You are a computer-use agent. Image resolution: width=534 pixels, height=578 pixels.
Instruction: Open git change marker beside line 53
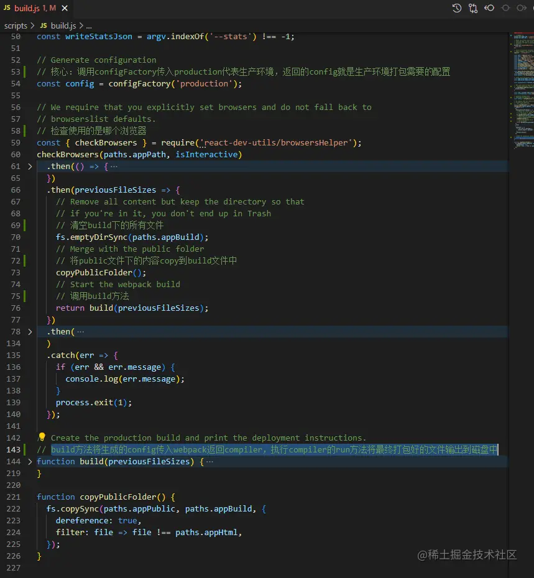(25, 71)
